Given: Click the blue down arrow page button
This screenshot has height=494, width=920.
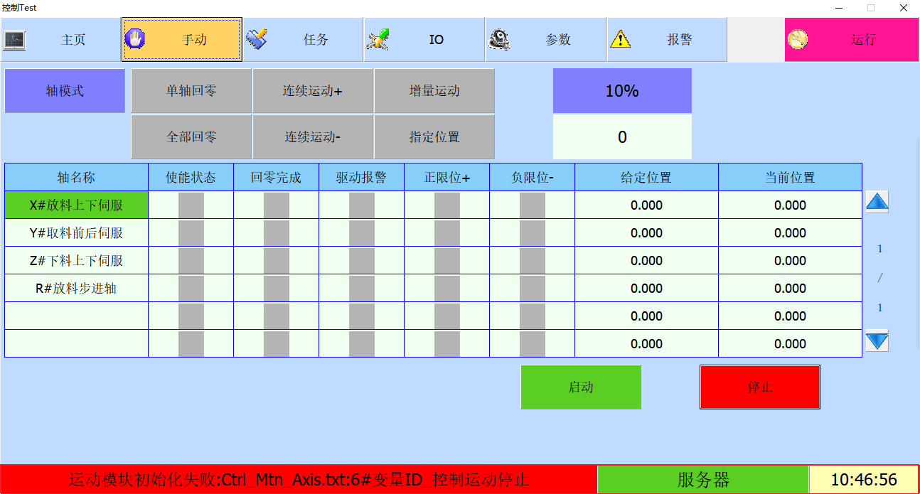Looking at the screenshot, I should [x=877, y=341].
